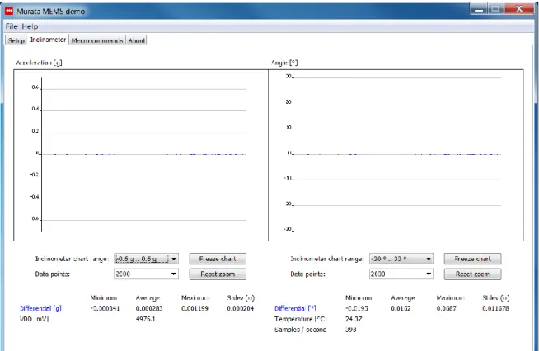Open the File menu

tap(12, 26)
